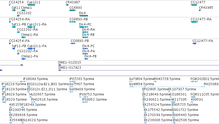
Task: Click transcript Dic4-RC label
Action: [85, 24]
